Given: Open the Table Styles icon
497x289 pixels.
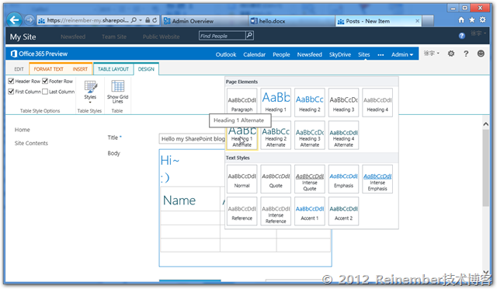Looking at the screenshot, I should (90, 86).
